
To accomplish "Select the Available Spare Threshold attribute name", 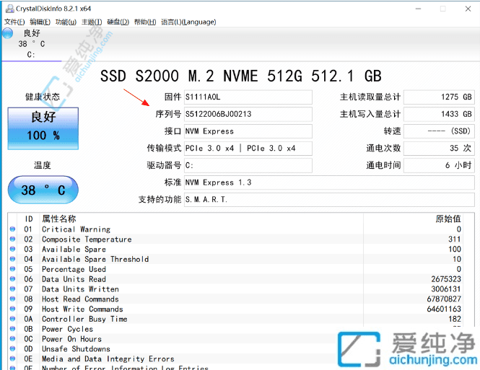I will tap(95, 260).
